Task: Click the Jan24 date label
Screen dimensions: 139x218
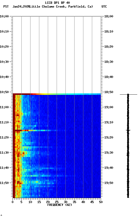Action: tap(21, 7)
